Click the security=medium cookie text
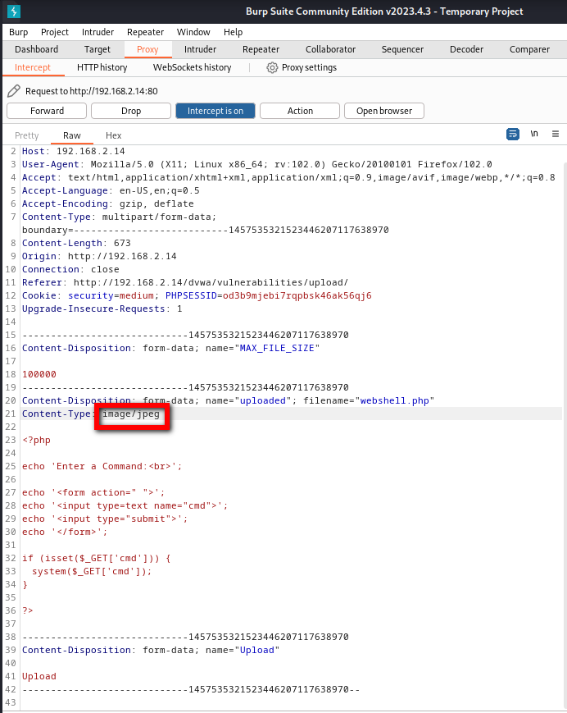 pos(111,295)
